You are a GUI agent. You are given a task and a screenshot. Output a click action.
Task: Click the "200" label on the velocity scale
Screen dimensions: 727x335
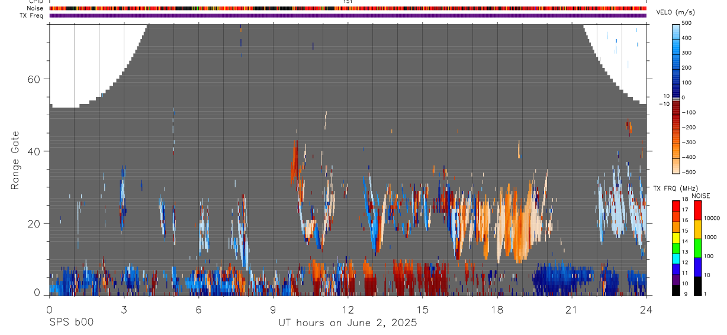pyautogui.click(x=688, y=67)
